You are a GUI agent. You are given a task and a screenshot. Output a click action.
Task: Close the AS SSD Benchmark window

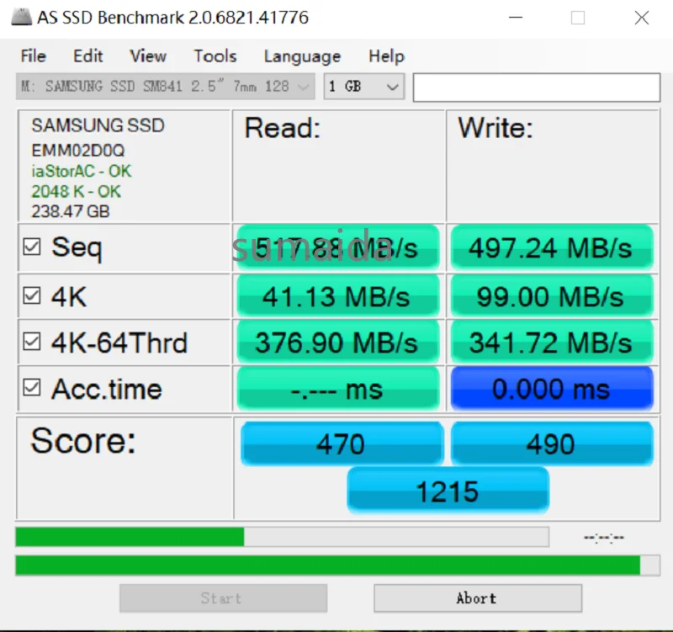pos(642,18)
